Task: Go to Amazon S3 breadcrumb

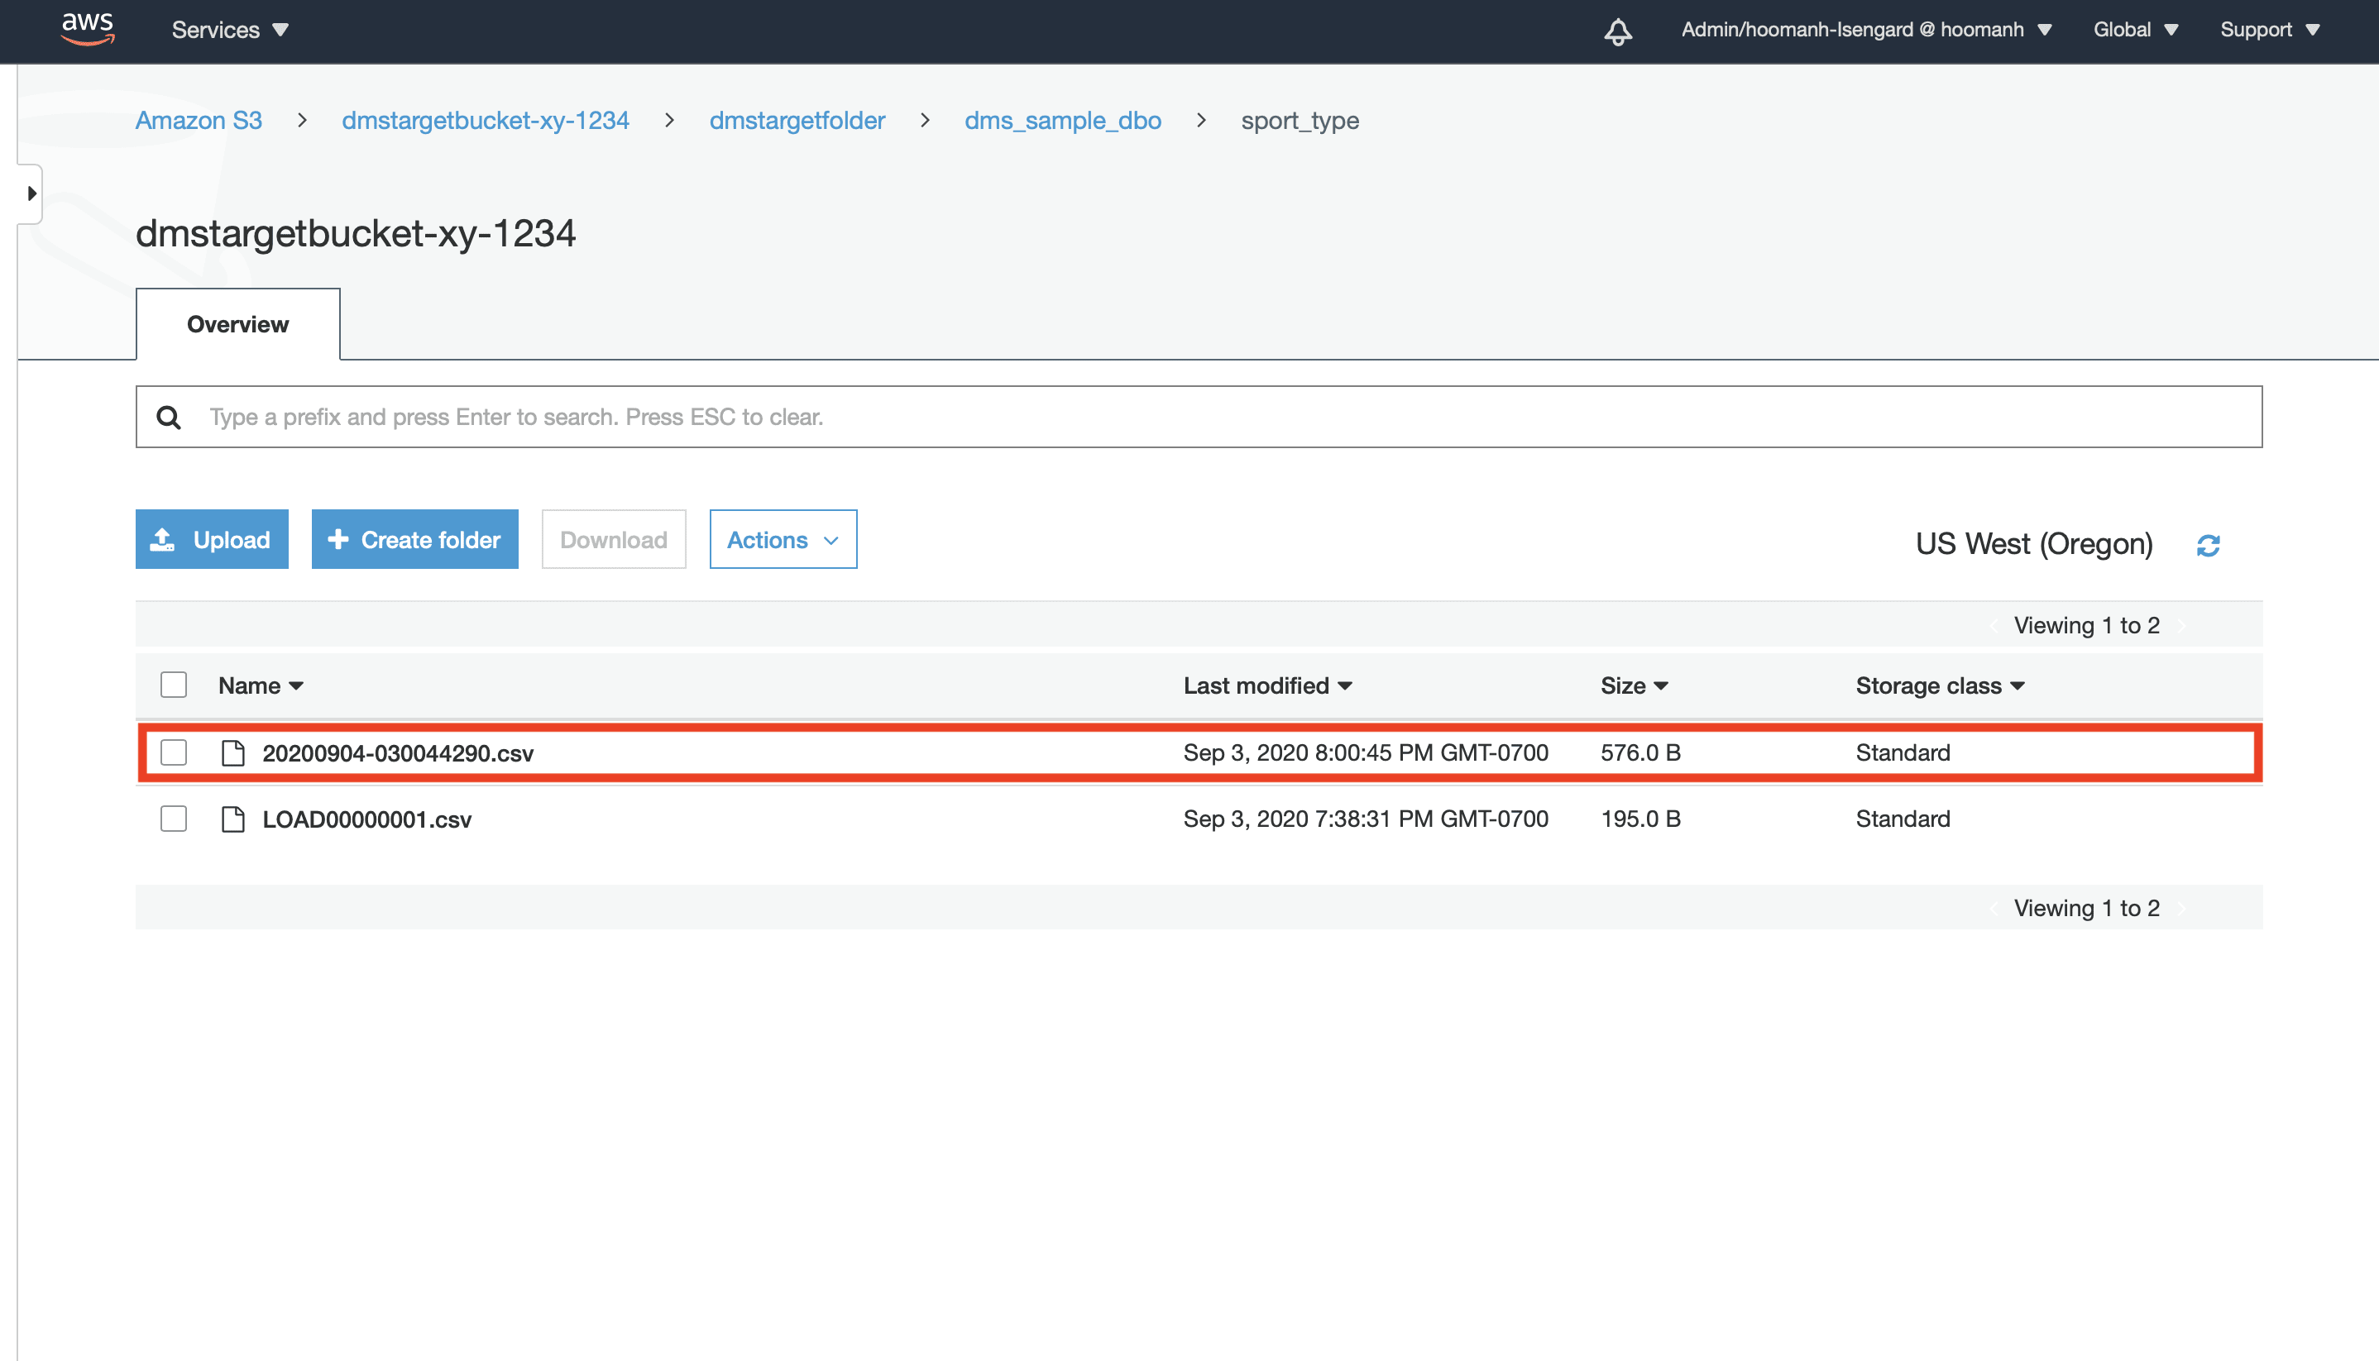Action: (x=199, y=121)
